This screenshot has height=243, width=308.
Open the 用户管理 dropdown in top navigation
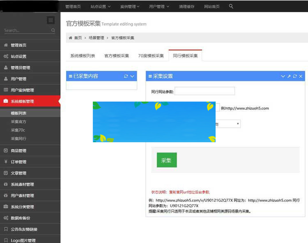pos(159,7)
